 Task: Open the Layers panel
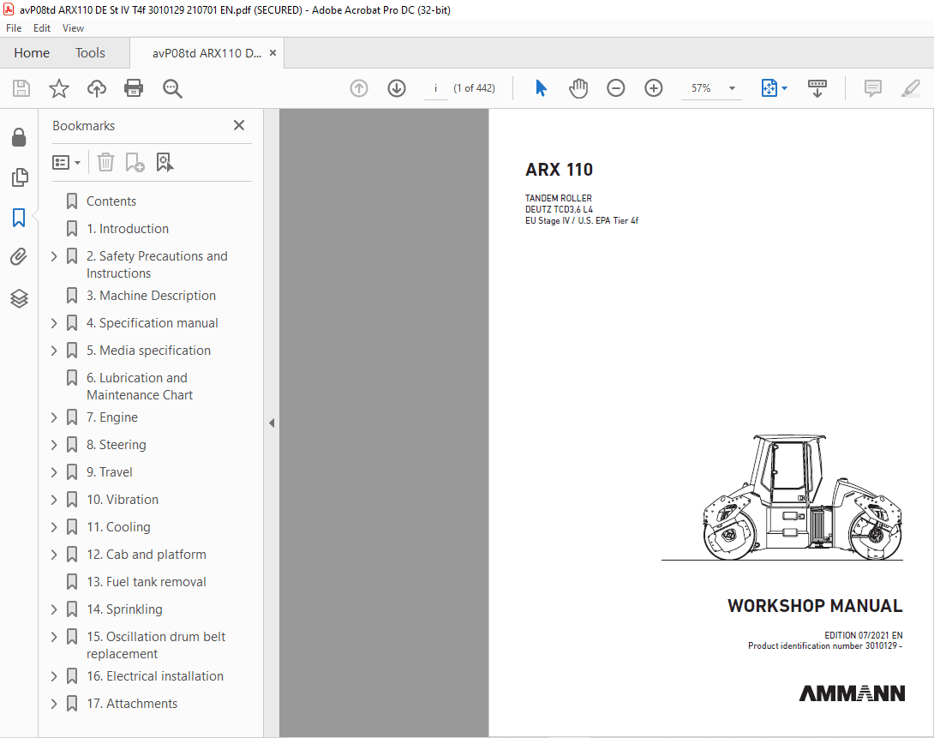click(19, 298)
